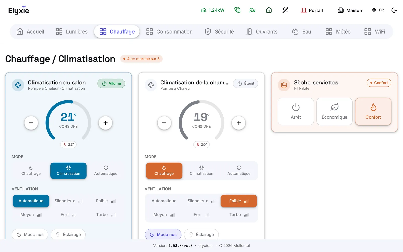This screenshot has height=252, width=403.
Task: Click the fan icon on Climatisation de la chambre card
Action: (x=151, y=85)
